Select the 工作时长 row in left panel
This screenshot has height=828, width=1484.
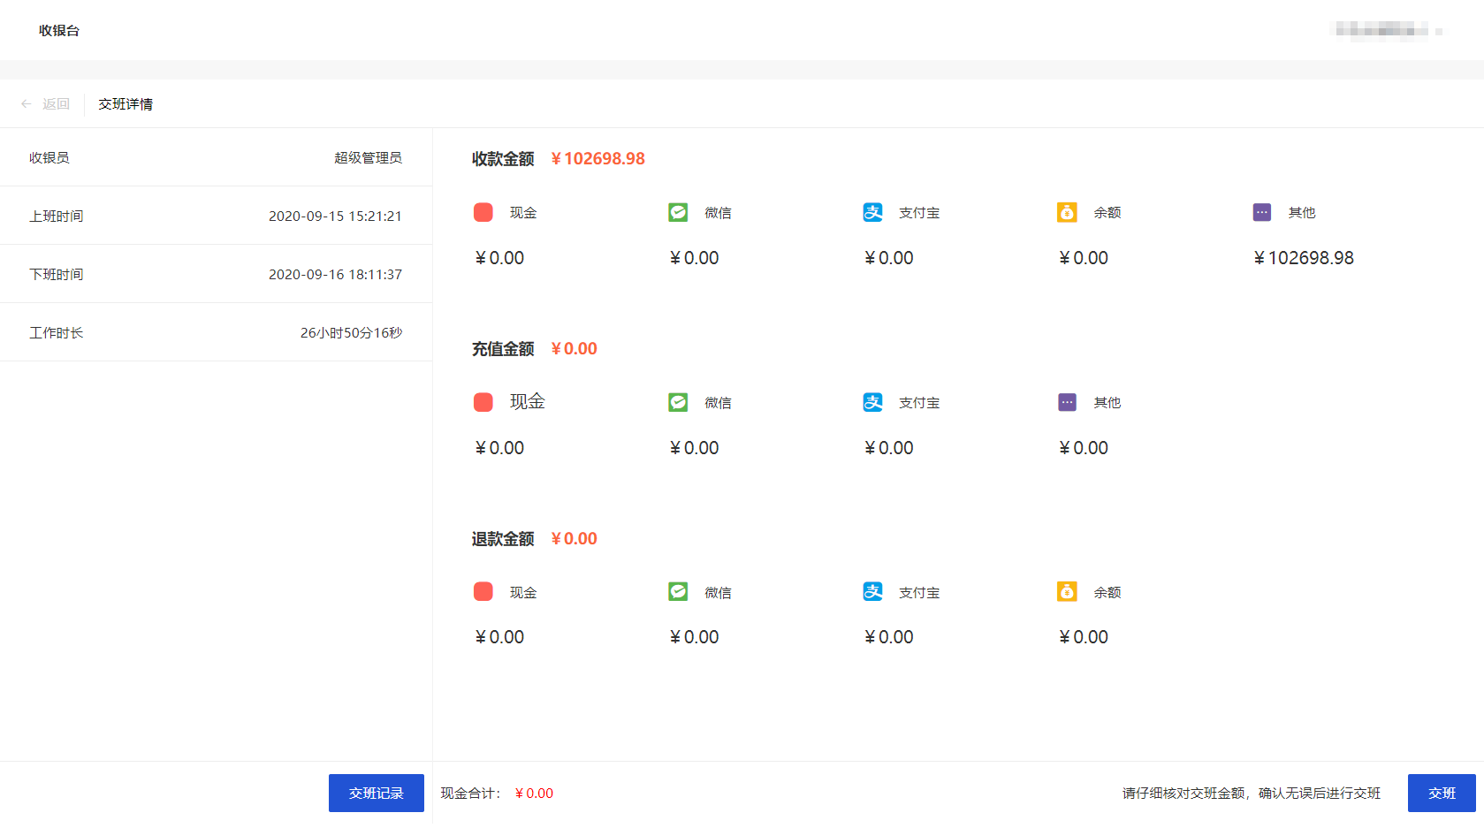[x=216, y=332]
